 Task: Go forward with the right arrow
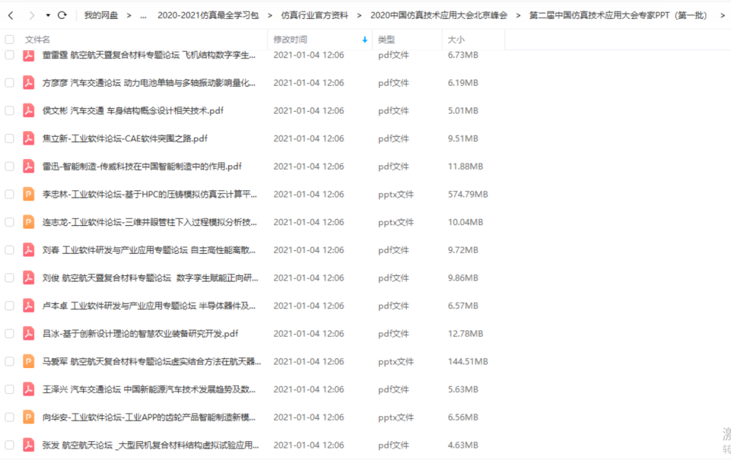click(31, 16)
